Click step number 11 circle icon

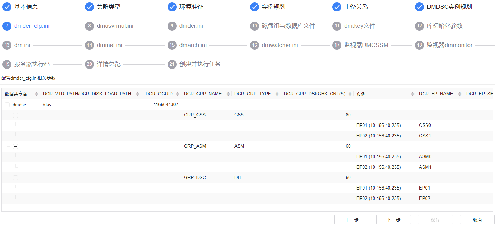pyautogui.click(x=337, y=26)
